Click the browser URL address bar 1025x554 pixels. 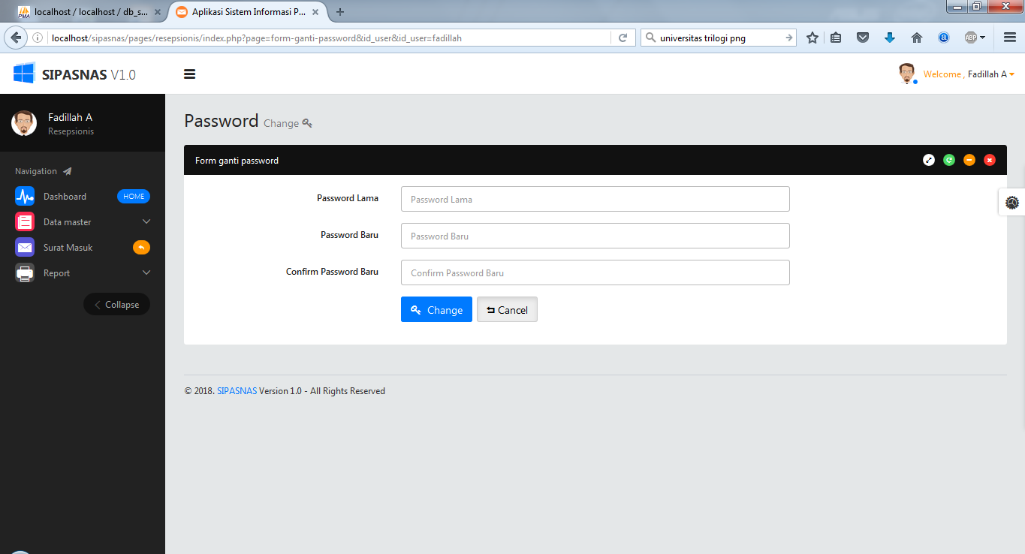pyautogui.click(x=329, y=38)
